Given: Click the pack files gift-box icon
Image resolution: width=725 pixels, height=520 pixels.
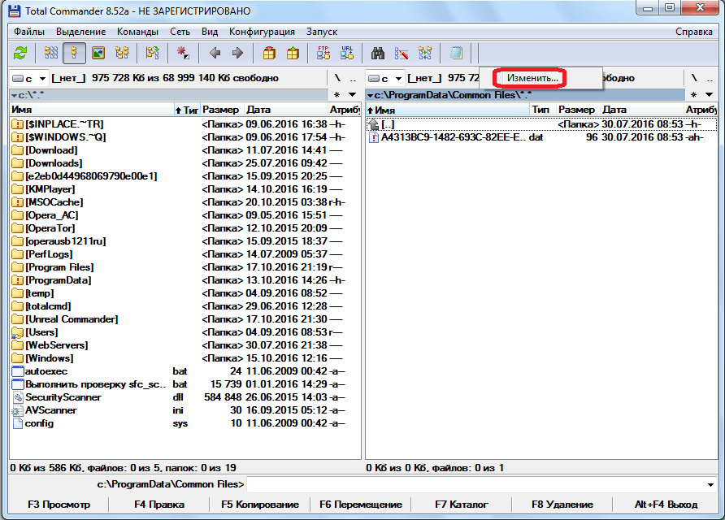Looking at the screenshot, I should [269, 54].
